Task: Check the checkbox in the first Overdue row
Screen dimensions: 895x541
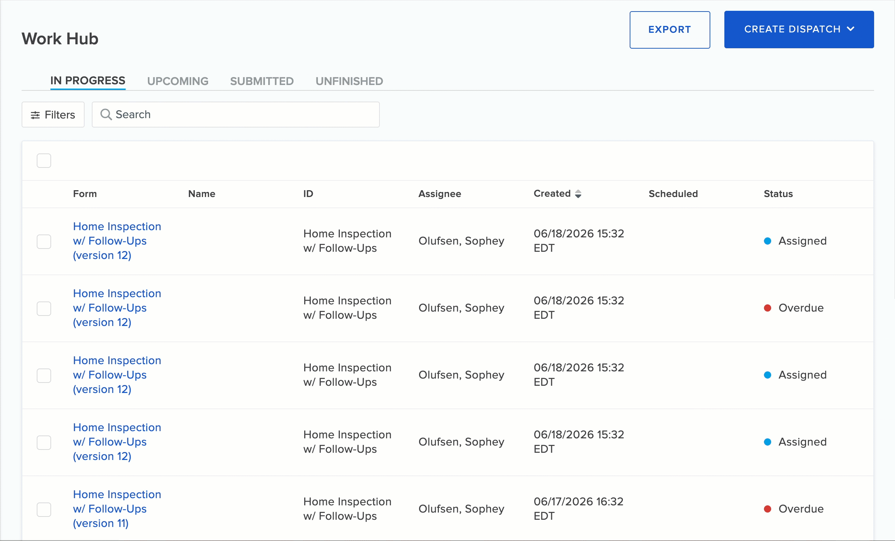Action: pos(44,308)
